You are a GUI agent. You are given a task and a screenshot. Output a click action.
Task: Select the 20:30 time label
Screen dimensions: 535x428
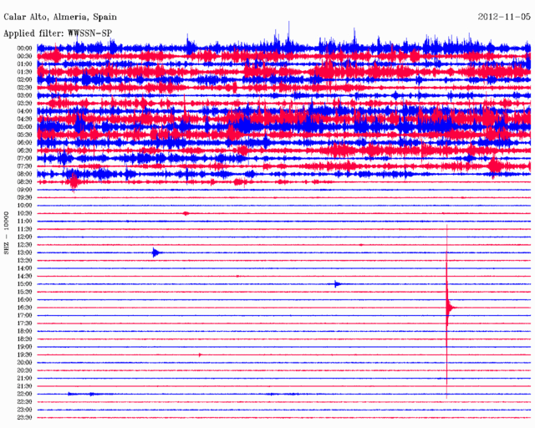[x=24, y=370]
